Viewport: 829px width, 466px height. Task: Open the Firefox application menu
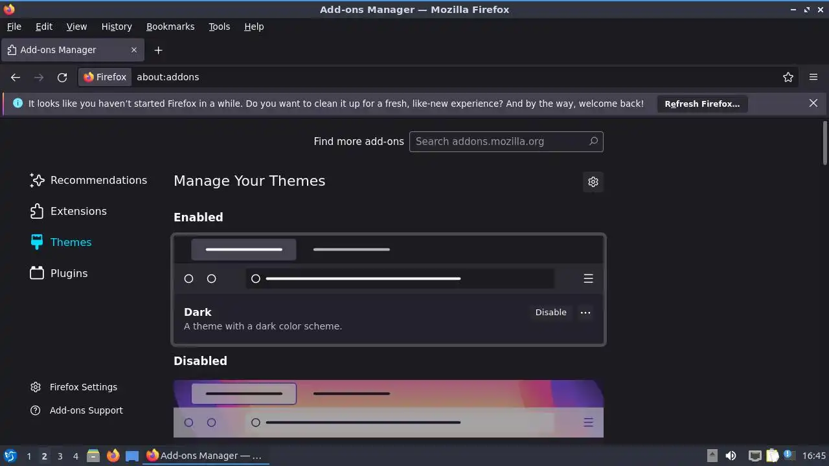point(813,77)
